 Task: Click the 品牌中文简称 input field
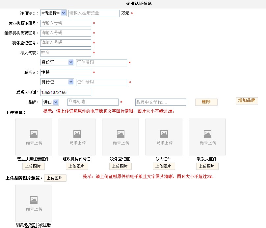161,102
